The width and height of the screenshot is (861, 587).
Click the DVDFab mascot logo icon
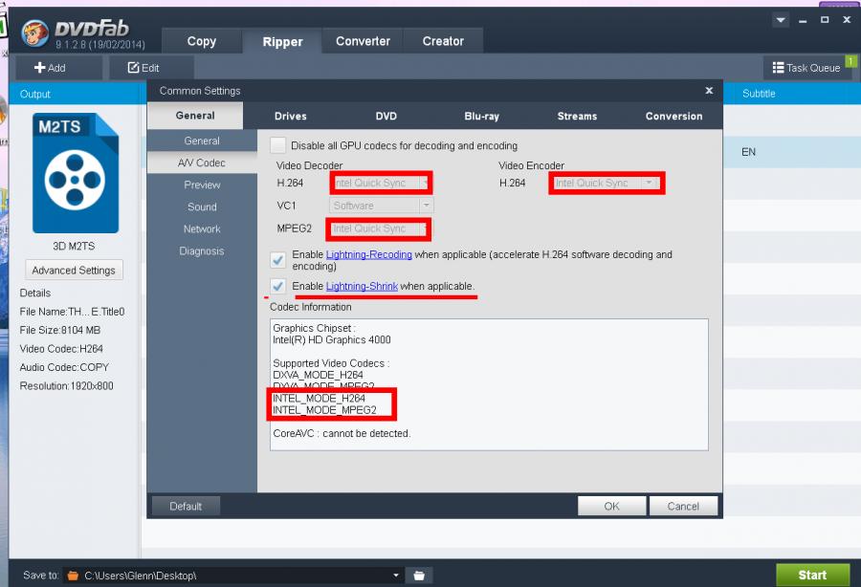click(34, 33)
